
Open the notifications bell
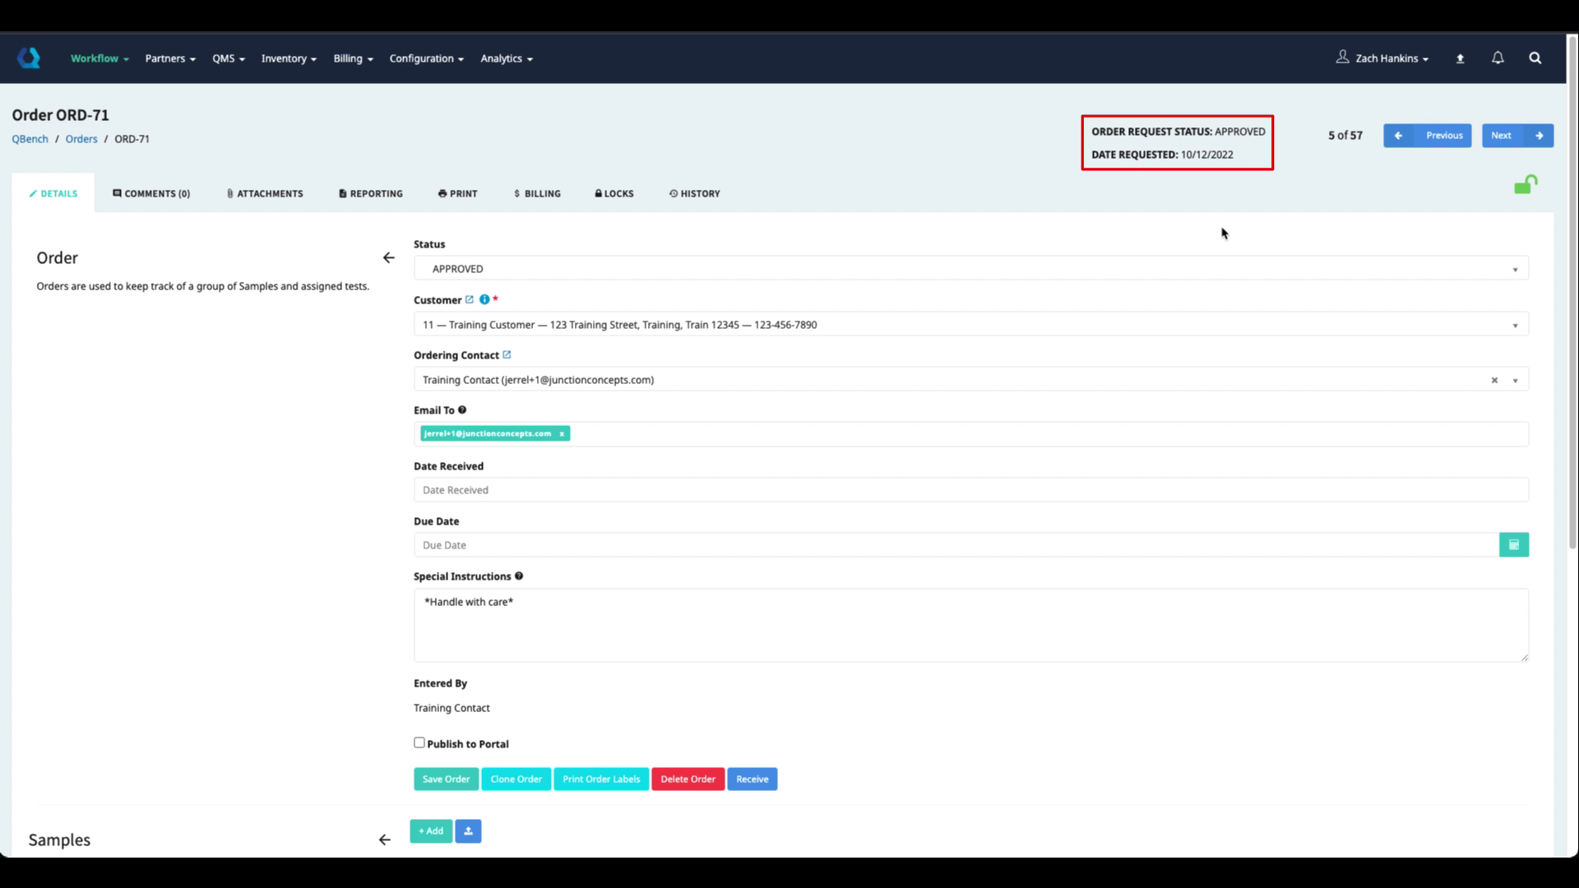(1498, 58)
